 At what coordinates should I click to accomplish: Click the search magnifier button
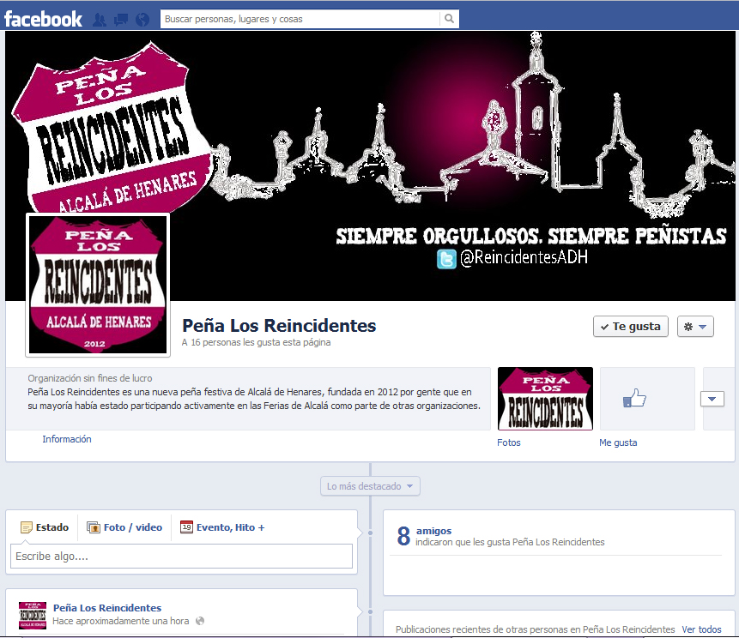(x=449, y=19)
